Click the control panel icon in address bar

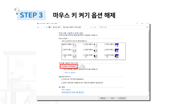50,27
